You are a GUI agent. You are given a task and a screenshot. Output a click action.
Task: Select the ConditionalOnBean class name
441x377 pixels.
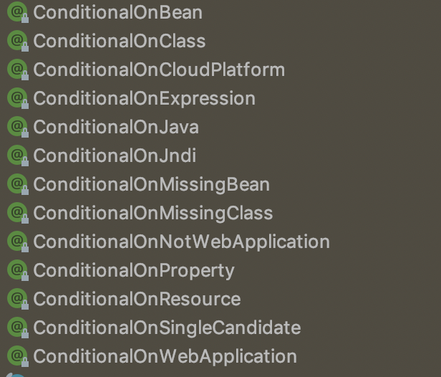[x=117, y=12]
